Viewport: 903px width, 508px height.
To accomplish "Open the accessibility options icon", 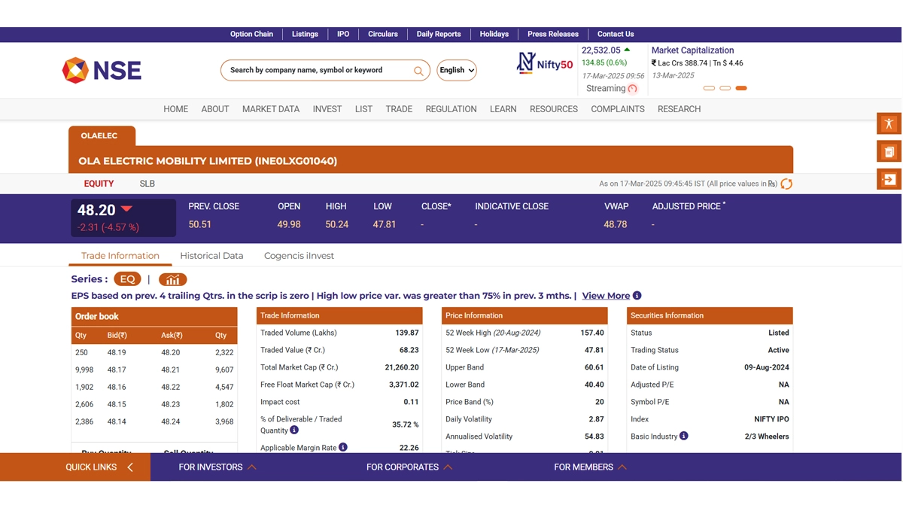I will [x=889, y=123].
